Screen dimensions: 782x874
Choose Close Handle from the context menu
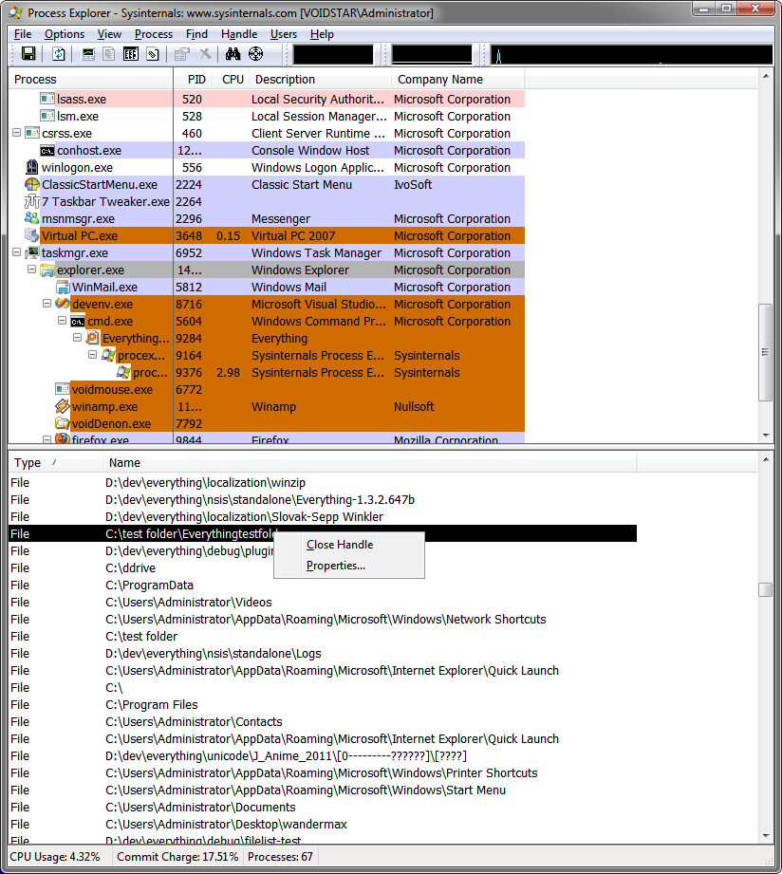[x=349, y=545]
